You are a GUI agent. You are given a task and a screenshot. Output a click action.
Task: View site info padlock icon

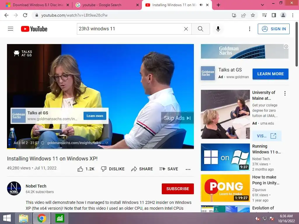pyautogui.click(x=37, y=15)
